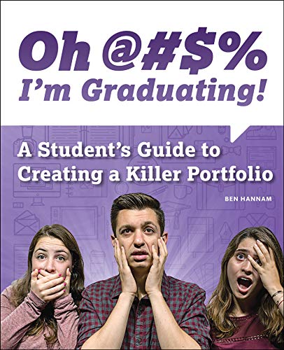Click the @ symbol in the title

[x=122, y=49]
